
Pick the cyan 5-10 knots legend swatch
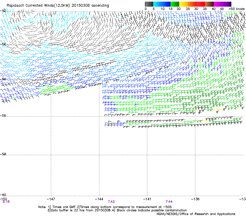[x=158, y=4]
